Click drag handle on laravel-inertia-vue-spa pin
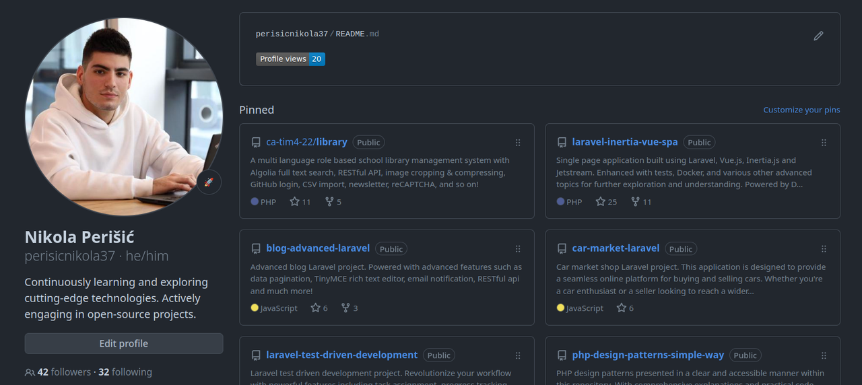Image resolution: width=862 pixels, height=385 pixels. (824, 143)
